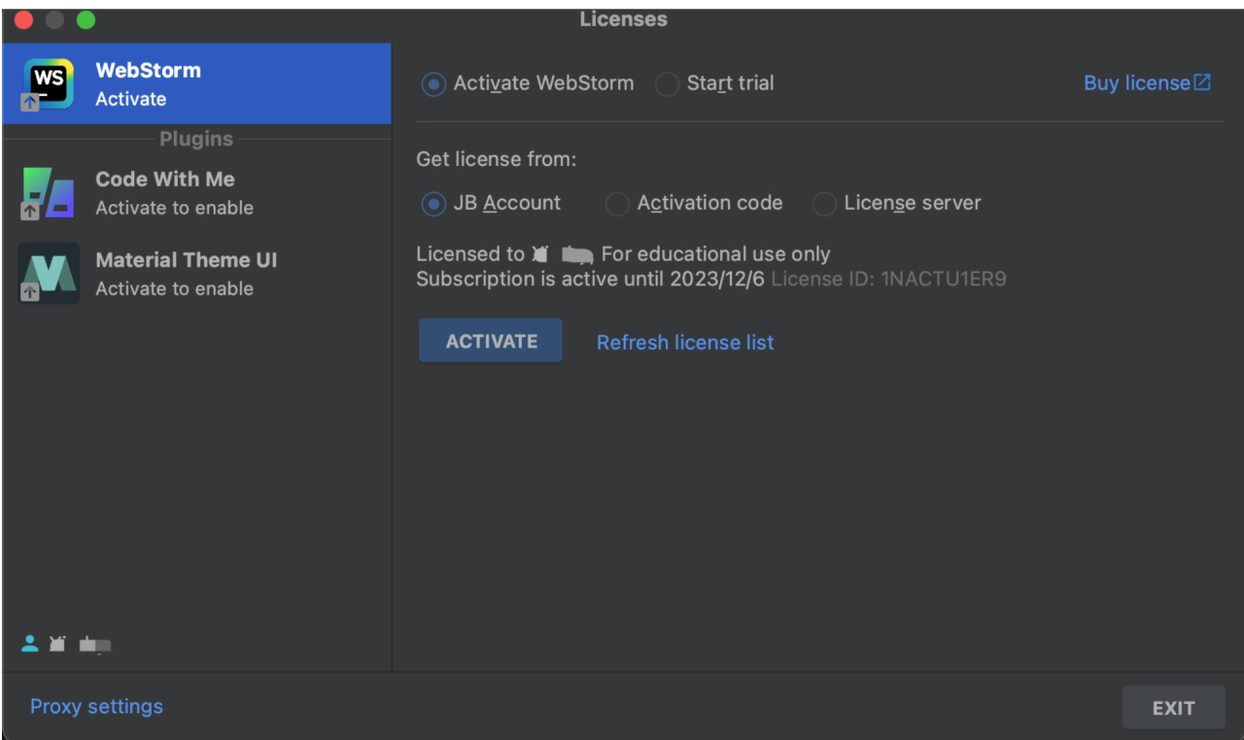Click the Subscription is active until 2023/12/6 text

(x=591, y=280)
